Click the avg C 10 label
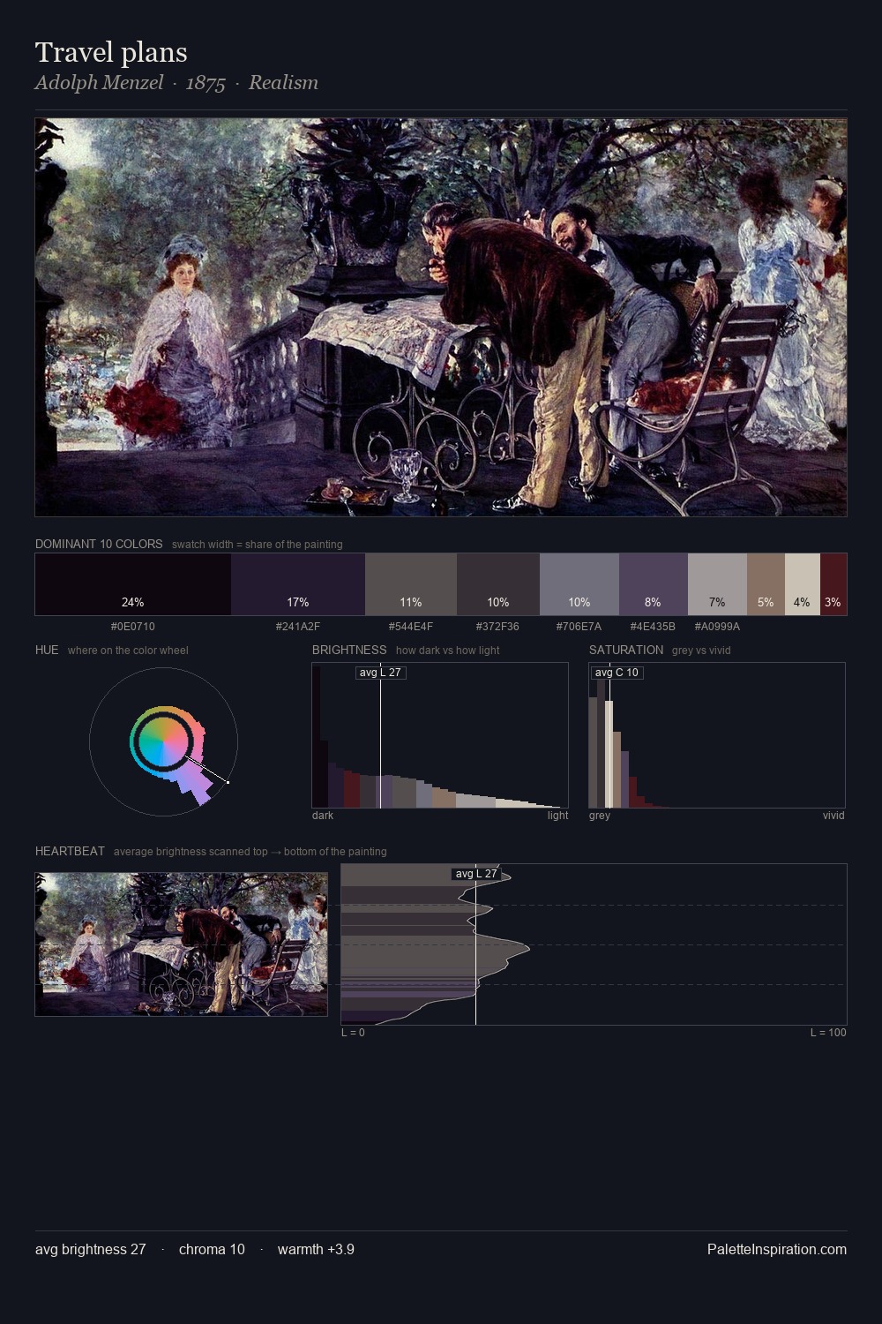The width and height of the screenshot is (882, 1324). click(x=617, y=673)
